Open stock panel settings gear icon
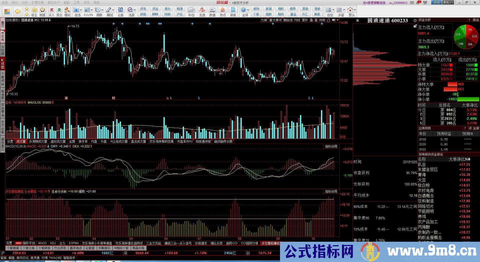This screenshot has width=480, height=262. tap(415, 21)
